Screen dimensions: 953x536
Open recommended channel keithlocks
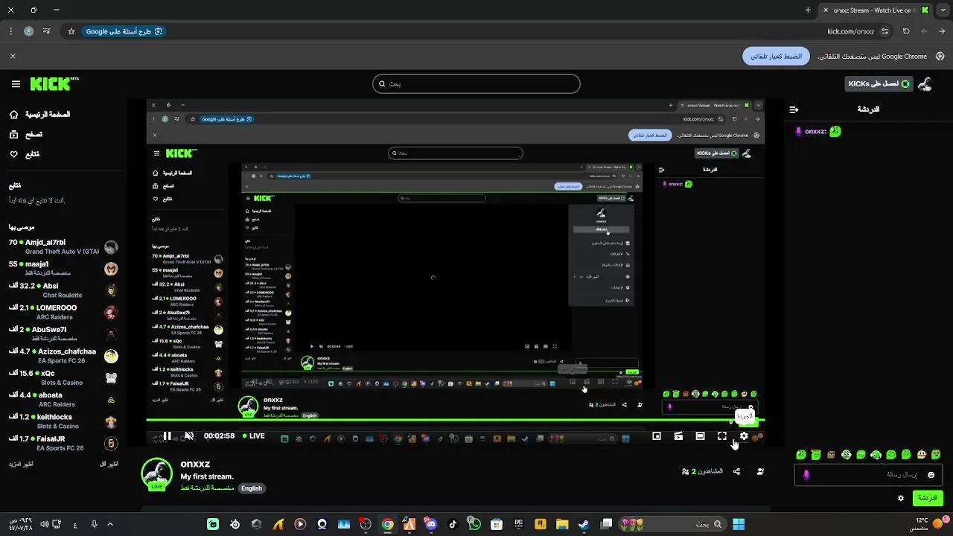coord(63,421)
